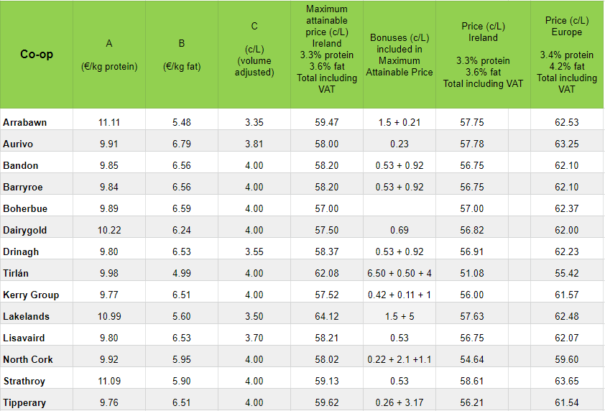Click Tirlán's bonus cell 6.50 + 0.50 + 4

(x=400, y=273)
